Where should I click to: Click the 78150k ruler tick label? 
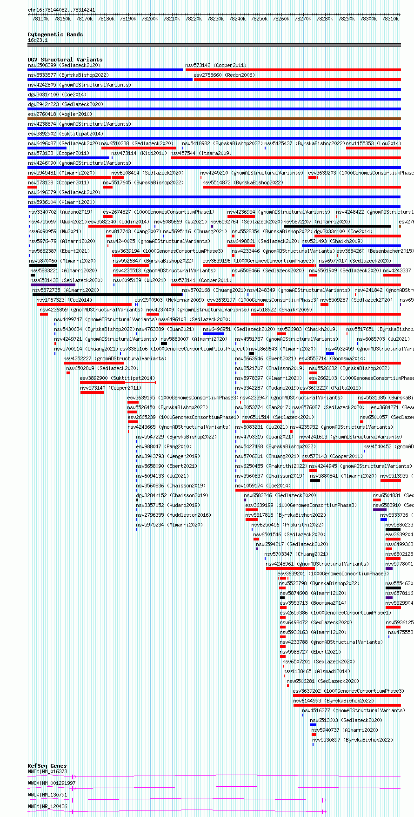(40, 19)
